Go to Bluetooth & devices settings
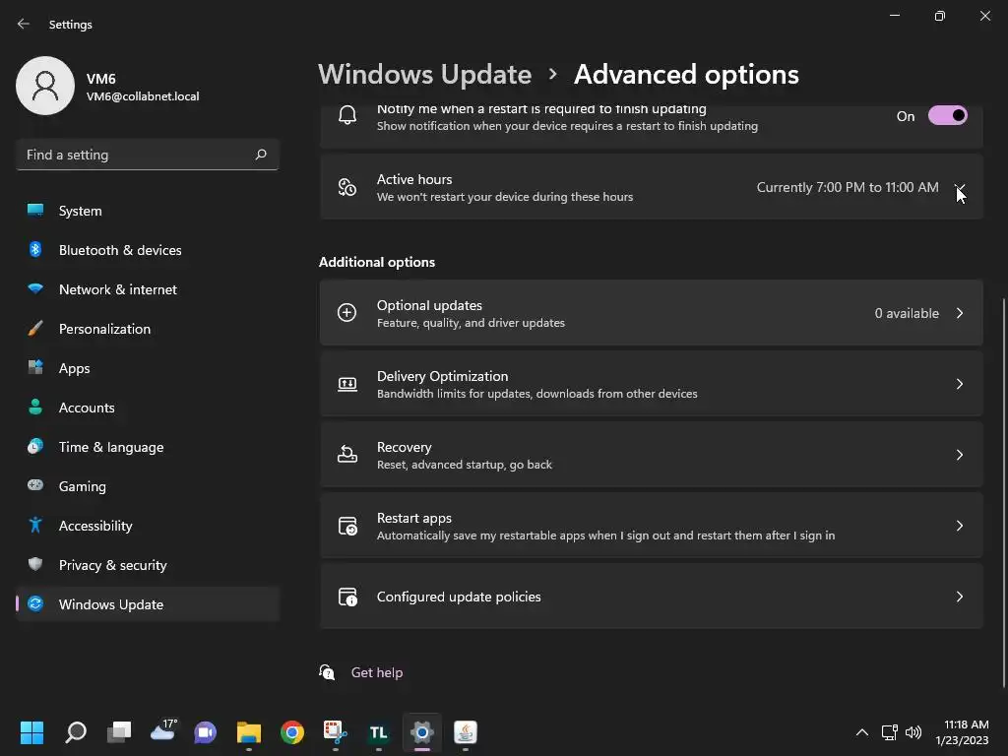This screenshot has height=756, width=1008. tap(148, 249)
